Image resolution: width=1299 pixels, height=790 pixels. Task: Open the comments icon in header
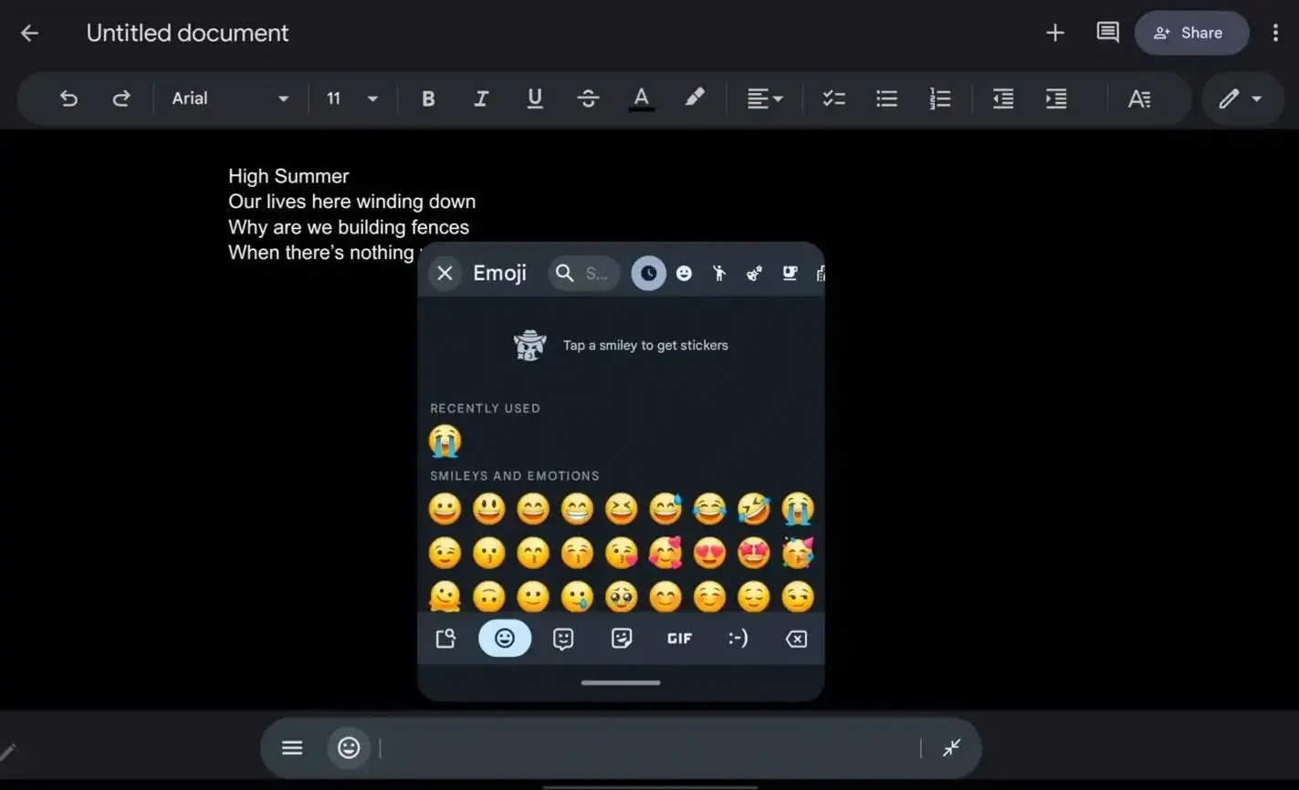pos(1107,33)
